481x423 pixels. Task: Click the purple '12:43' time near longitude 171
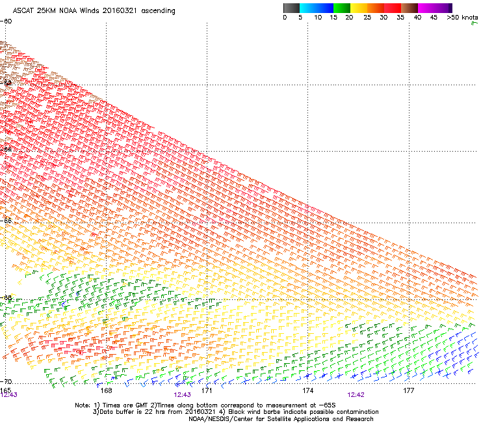tap(182, 395)
